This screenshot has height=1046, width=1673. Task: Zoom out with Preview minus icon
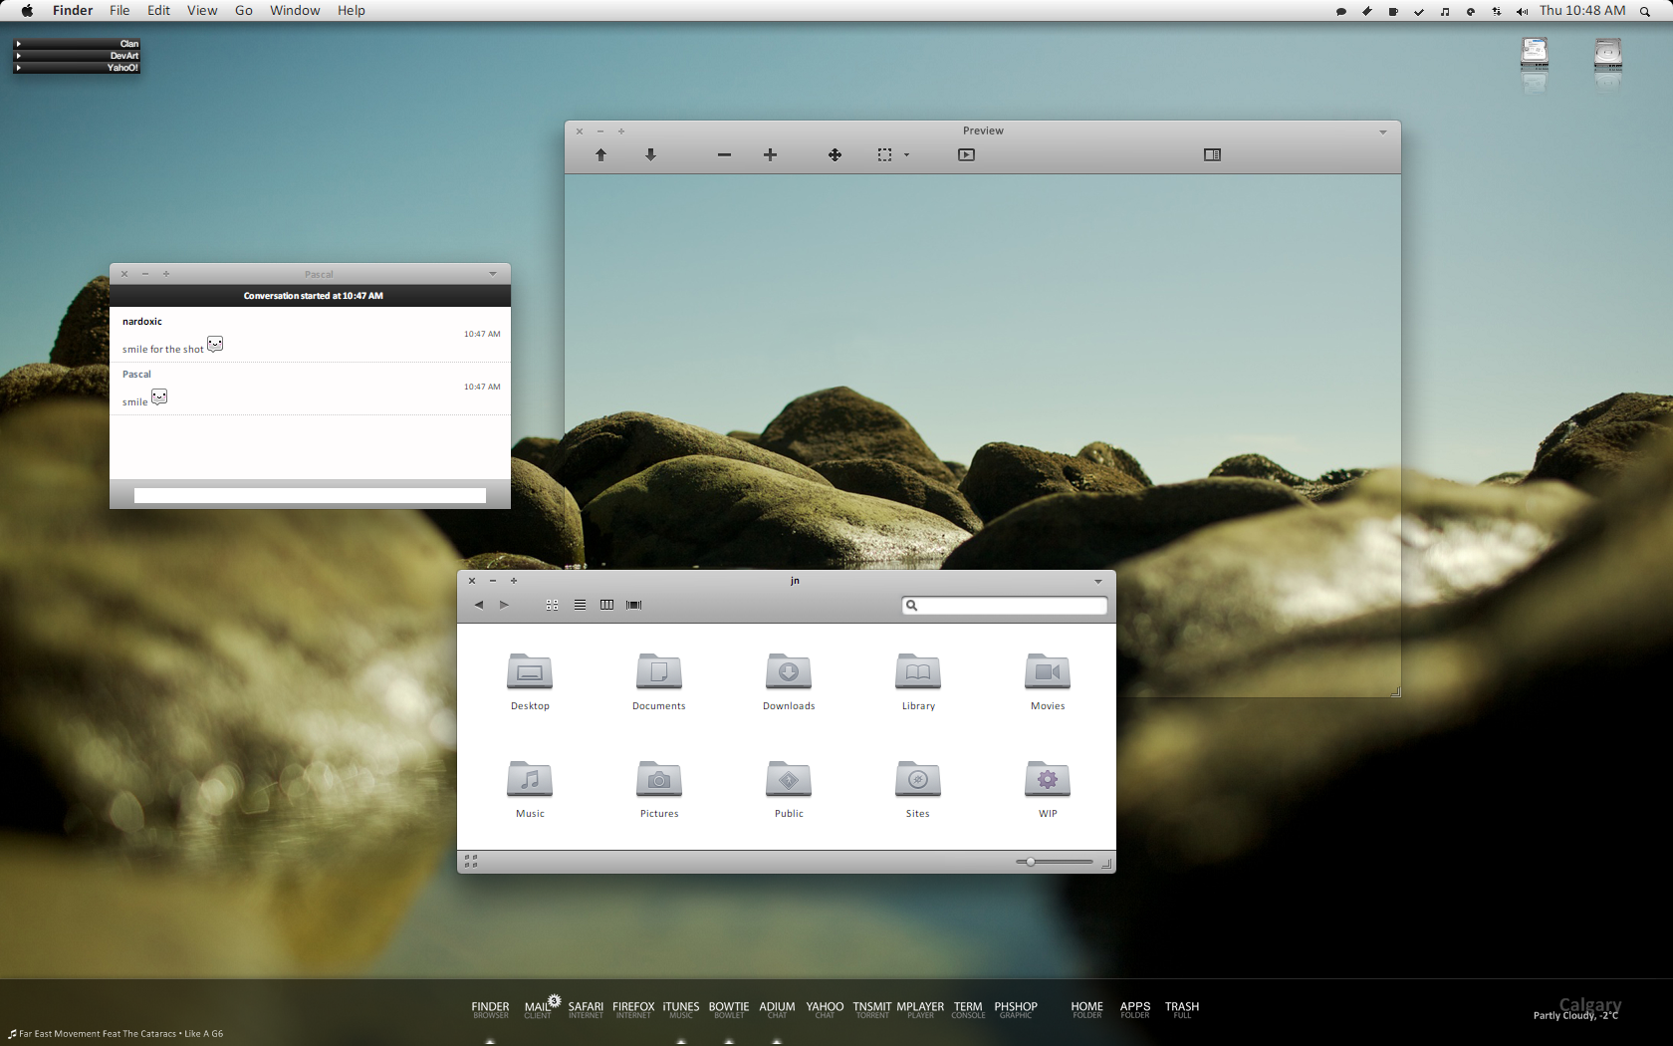(724, 154)
